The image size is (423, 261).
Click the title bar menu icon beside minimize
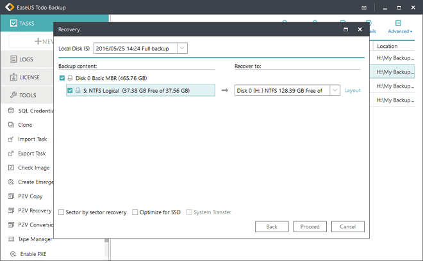click(x=364, y=8)
